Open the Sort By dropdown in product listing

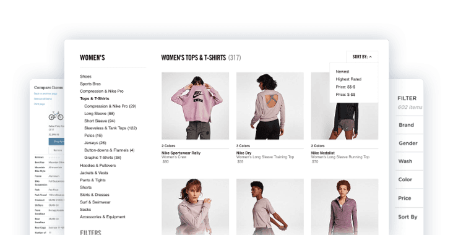[362, 57]
